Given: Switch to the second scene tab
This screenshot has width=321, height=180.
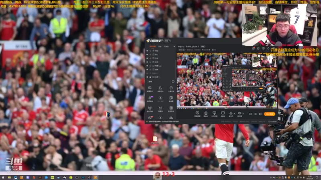Looking at the screenshot, I should [x=160, y=46].
